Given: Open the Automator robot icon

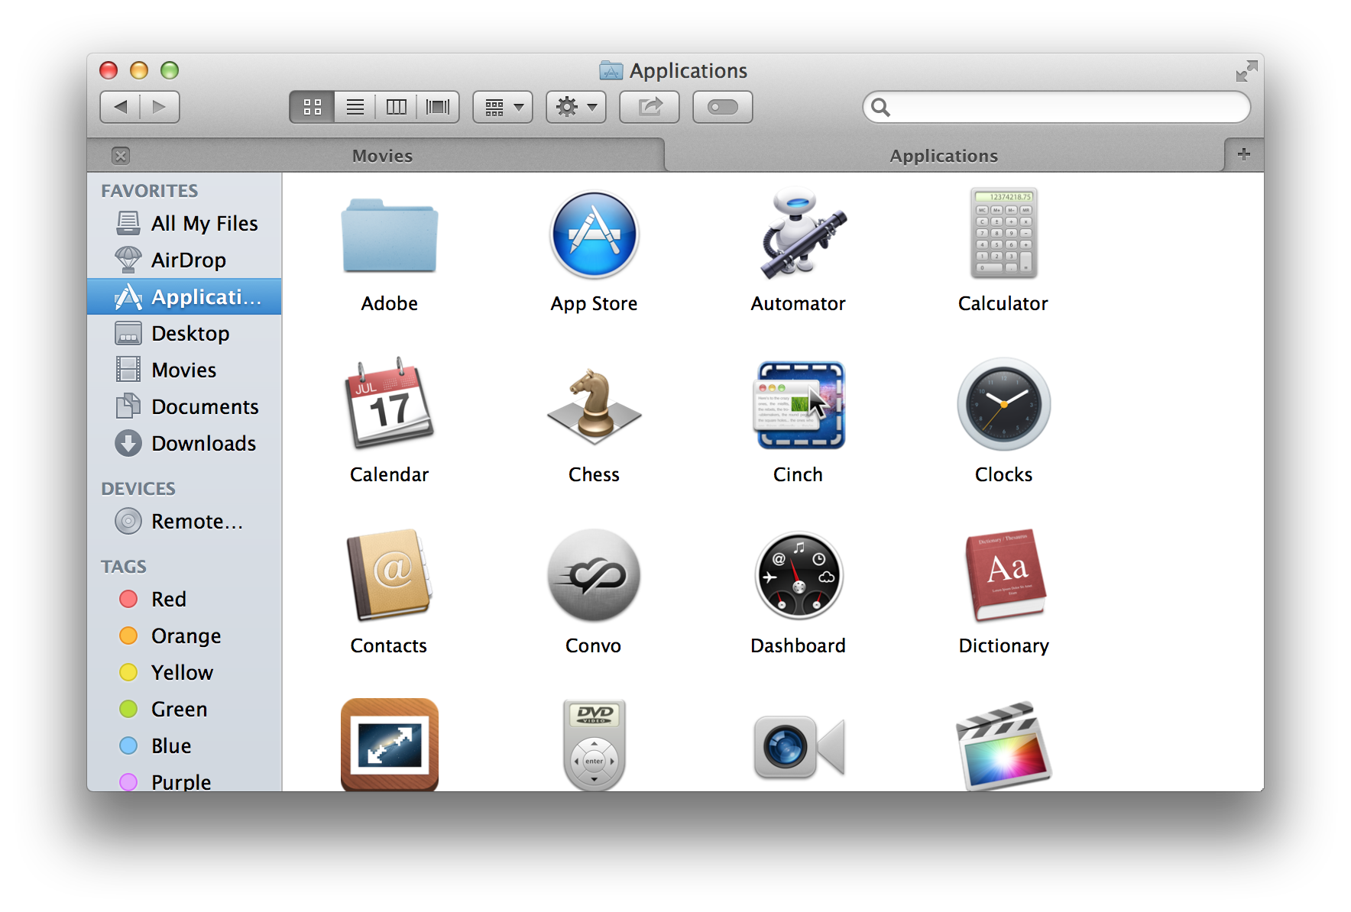Looking at the screenshot, I should (x=799, y=235).
